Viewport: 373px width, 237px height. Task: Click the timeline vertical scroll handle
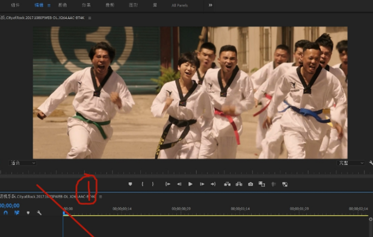pyautogui.click(x=371, y=219)
